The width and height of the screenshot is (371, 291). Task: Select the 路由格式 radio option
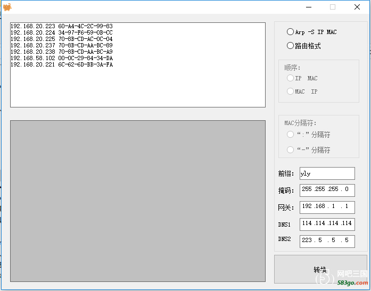291,46
